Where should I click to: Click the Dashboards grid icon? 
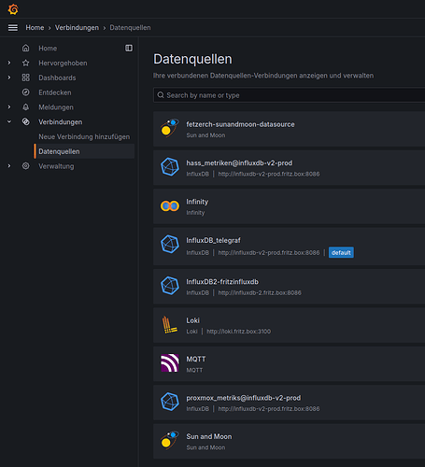(26, 78)
